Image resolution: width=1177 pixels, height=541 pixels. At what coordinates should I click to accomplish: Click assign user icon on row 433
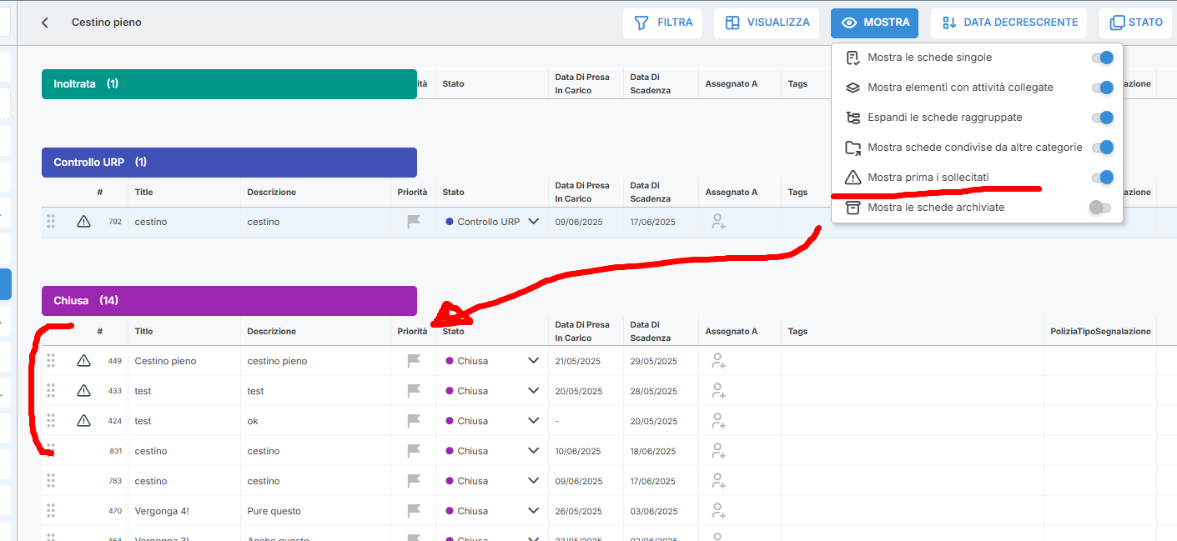(x=717, y=391)
